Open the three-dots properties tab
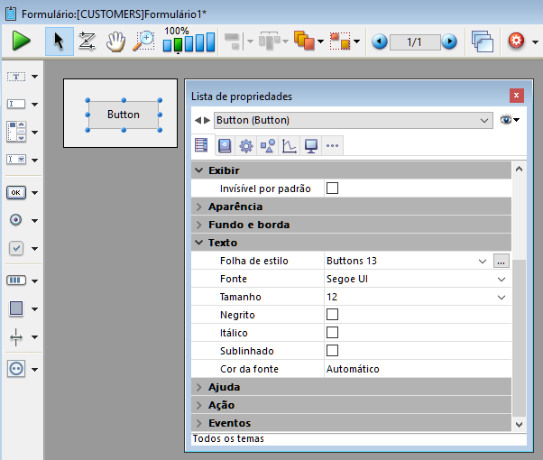The height and width of the screenshot is (460, 543). click(332, 145)
